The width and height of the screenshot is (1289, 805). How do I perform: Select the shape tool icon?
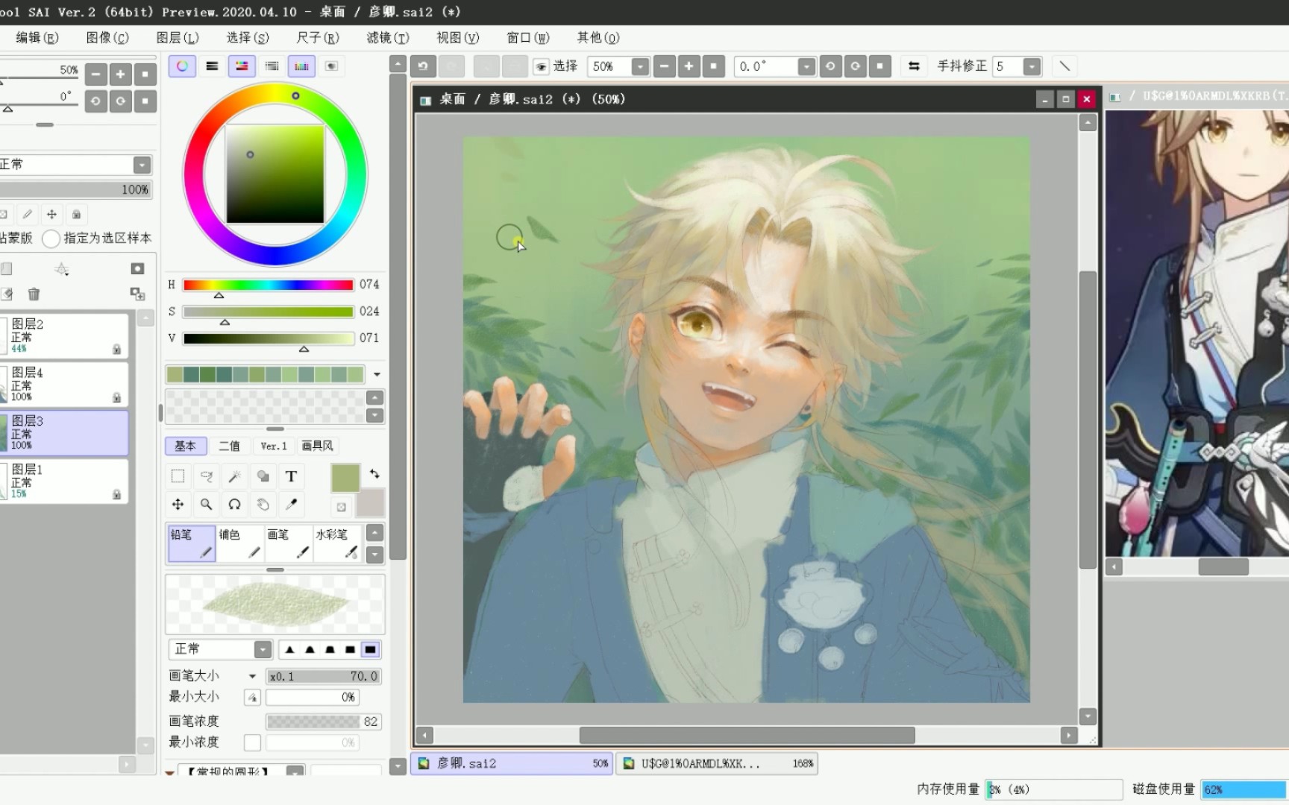click(x=263, y=476)
